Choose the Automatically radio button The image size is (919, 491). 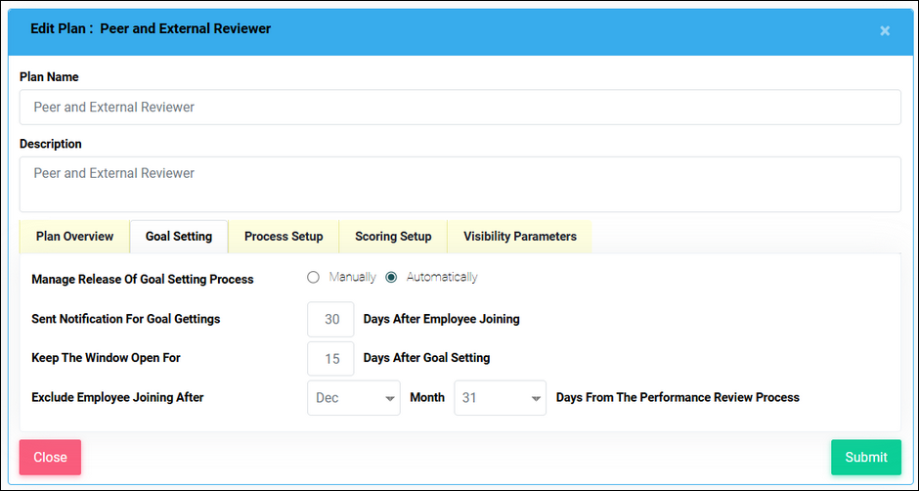[392, 278]
